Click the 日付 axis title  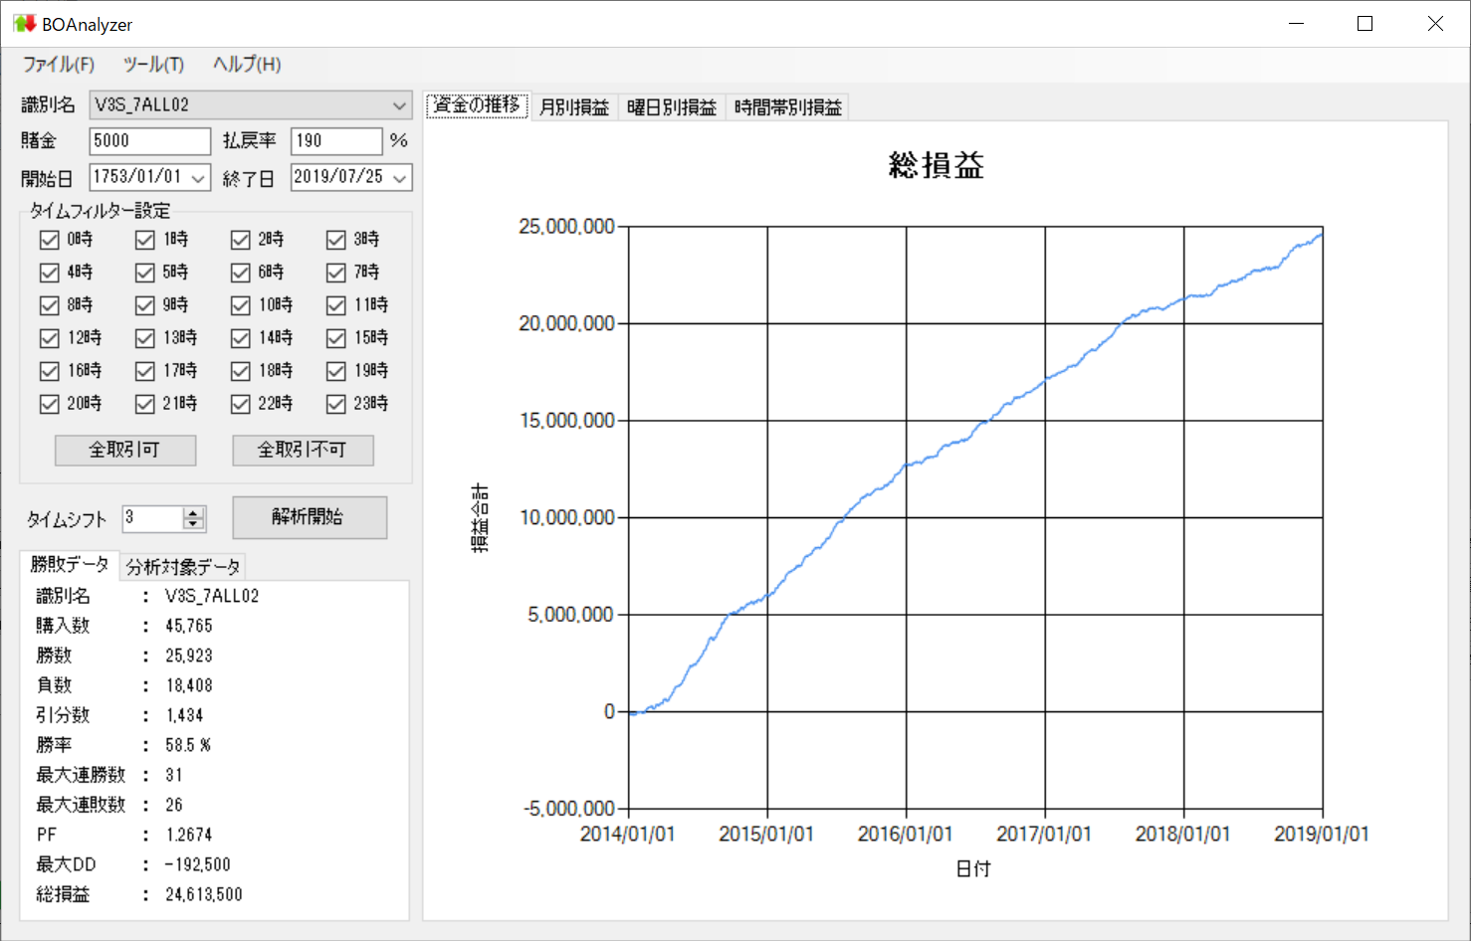(x=973, y=868)
